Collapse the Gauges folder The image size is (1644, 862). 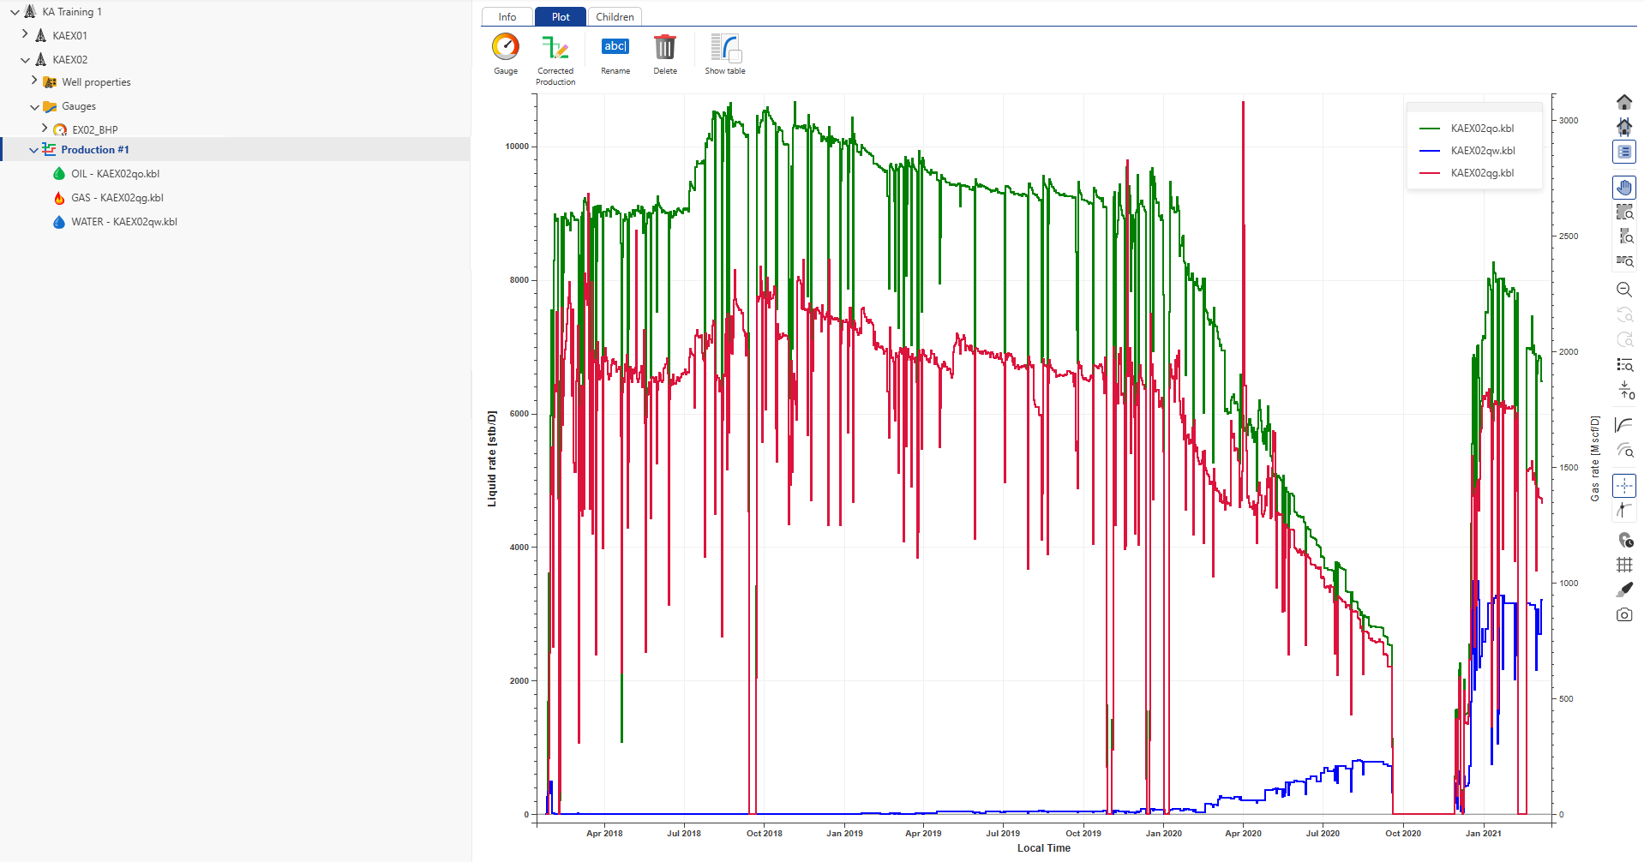click(x=34, y=107)
